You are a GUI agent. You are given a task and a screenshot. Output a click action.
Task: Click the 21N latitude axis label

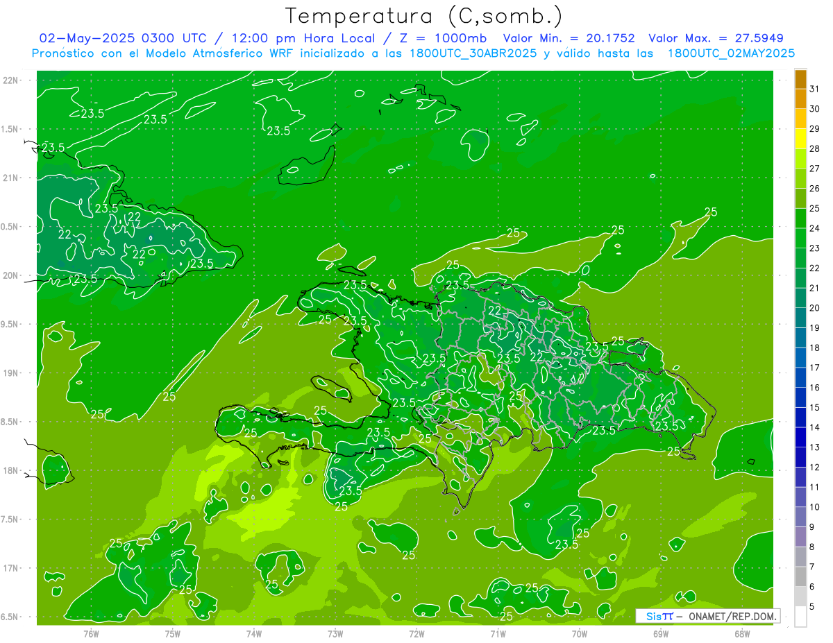point(10,178)
